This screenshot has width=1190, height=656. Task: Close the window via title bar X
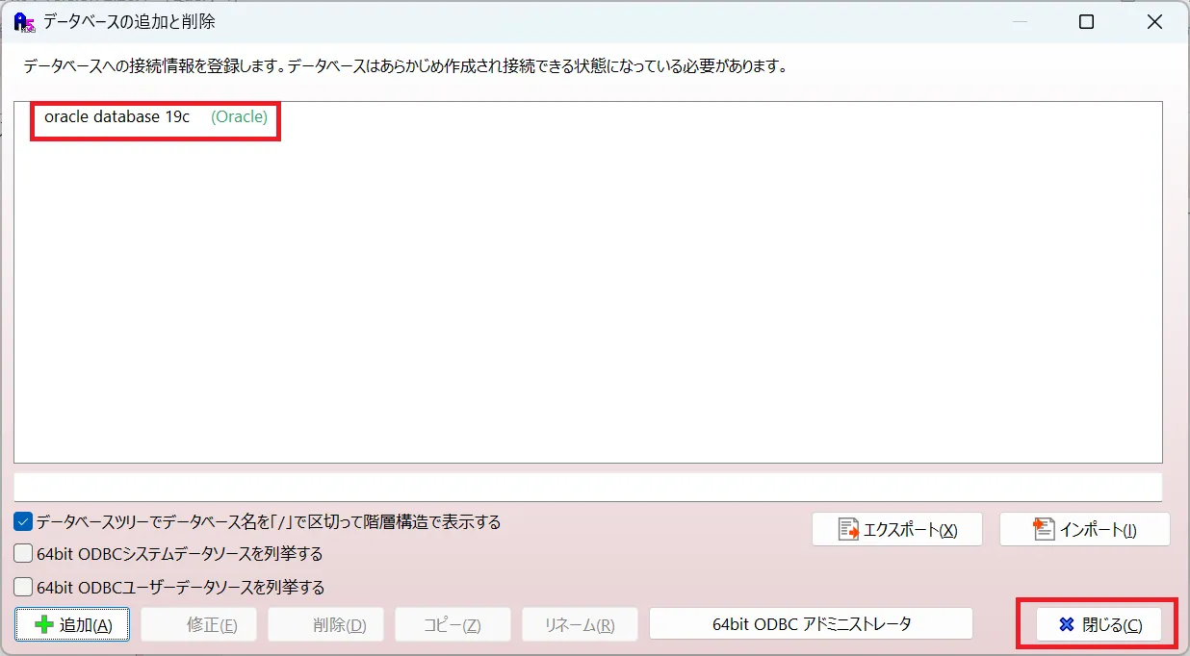tap(1154, 22)
